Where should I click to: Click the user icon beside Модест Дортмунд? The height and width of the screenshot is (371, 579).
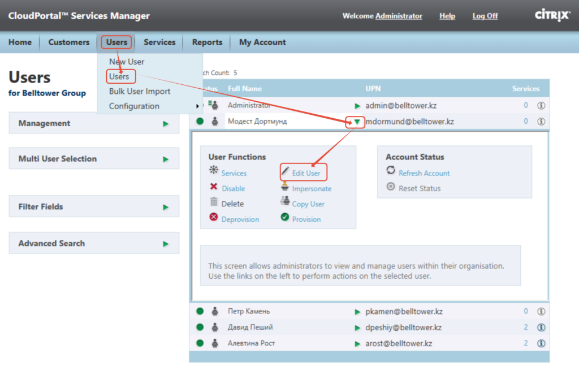click(214, 121)
